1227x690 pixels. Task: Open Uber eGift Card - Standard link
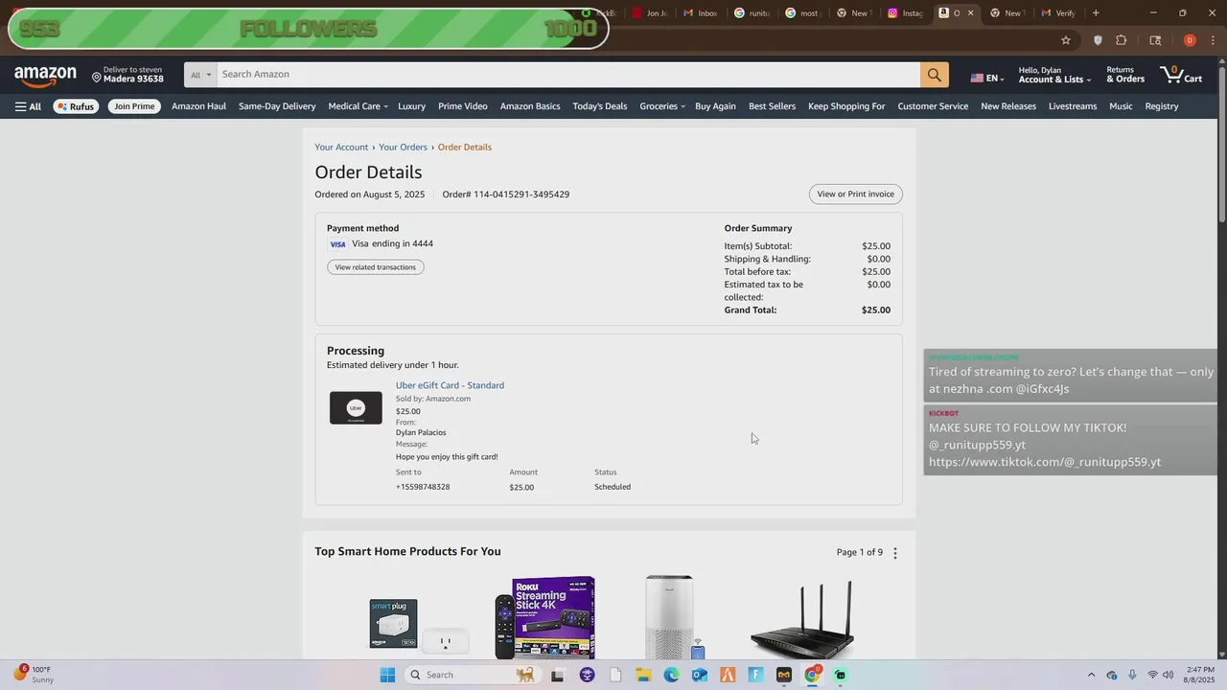(450, 385)
